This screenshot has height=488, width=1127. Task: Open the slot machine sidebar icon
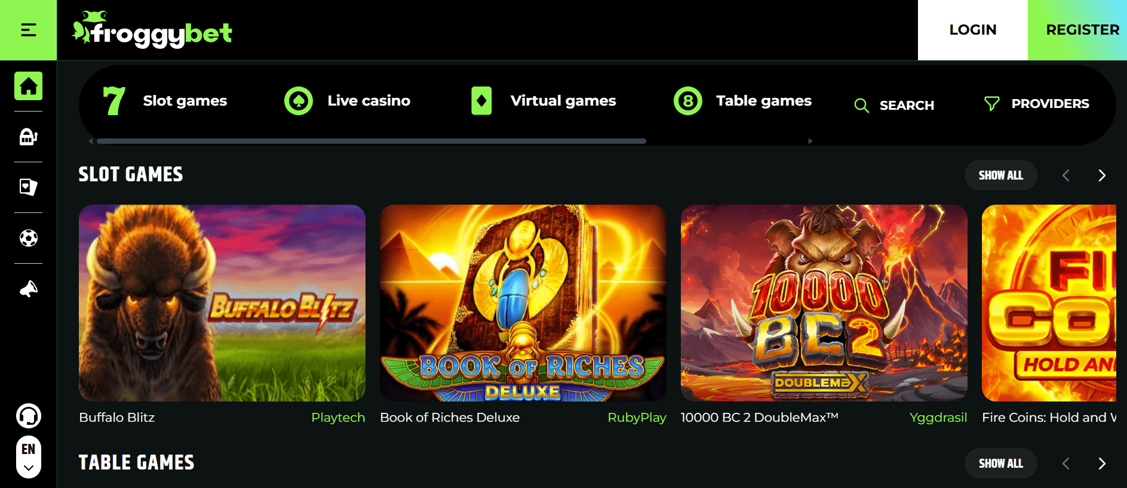coord(29,137)
